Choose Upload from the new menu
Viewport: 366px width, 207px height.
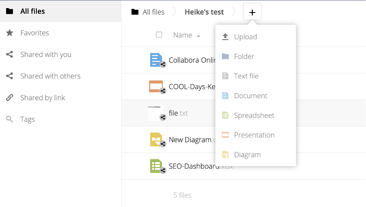pos(245,37)
